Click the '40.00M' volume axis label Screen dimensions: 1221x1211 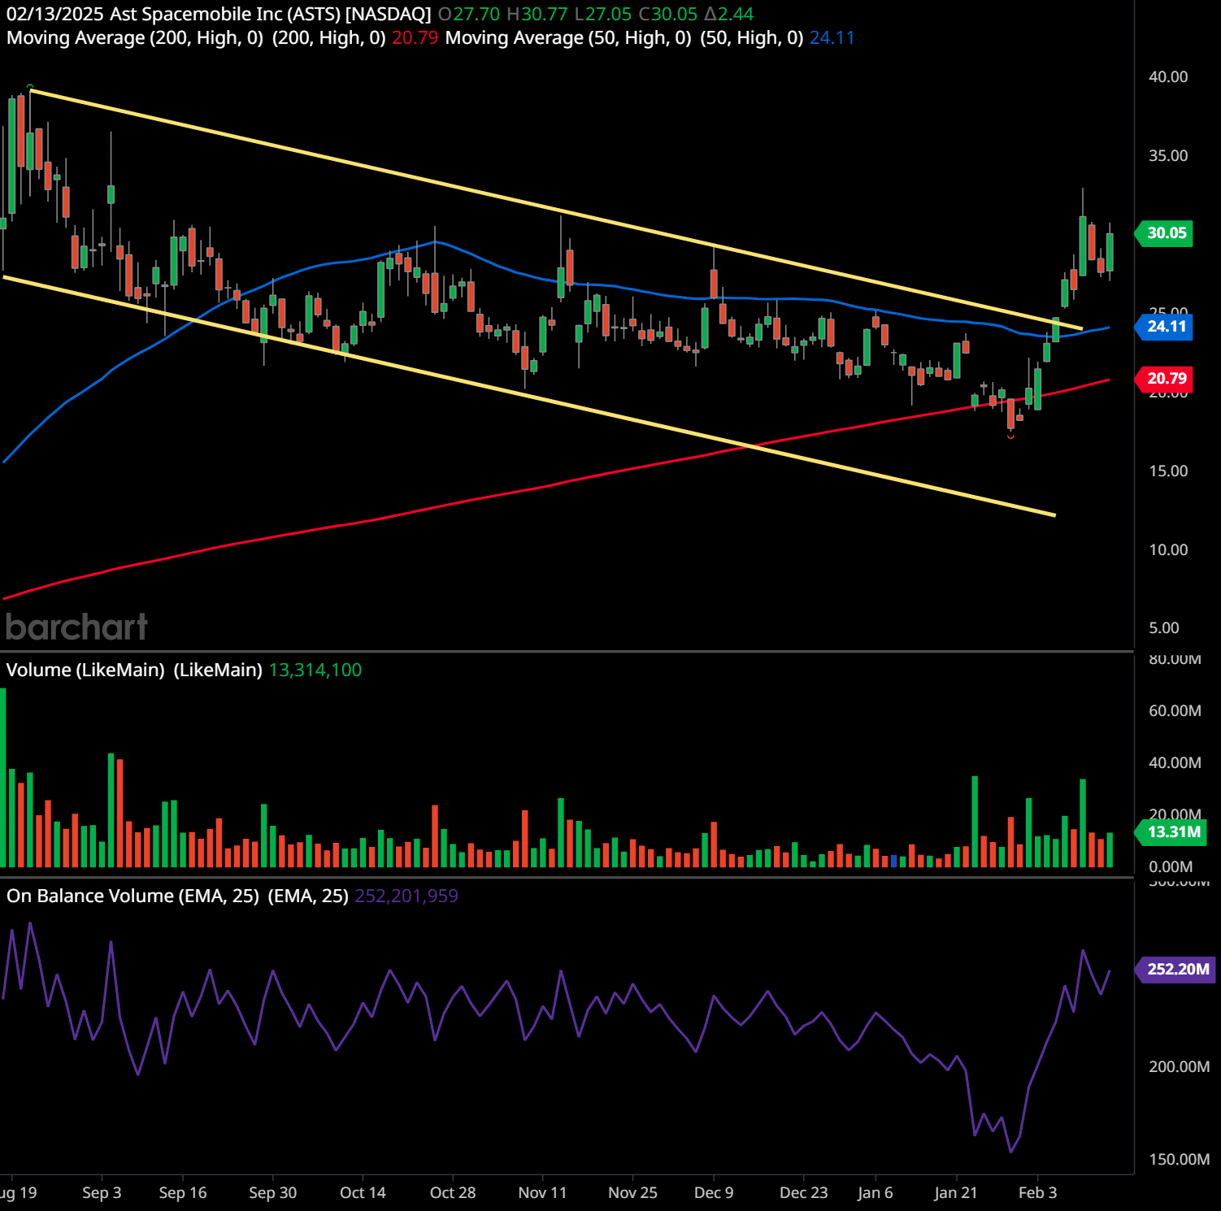coord(1175,762)
